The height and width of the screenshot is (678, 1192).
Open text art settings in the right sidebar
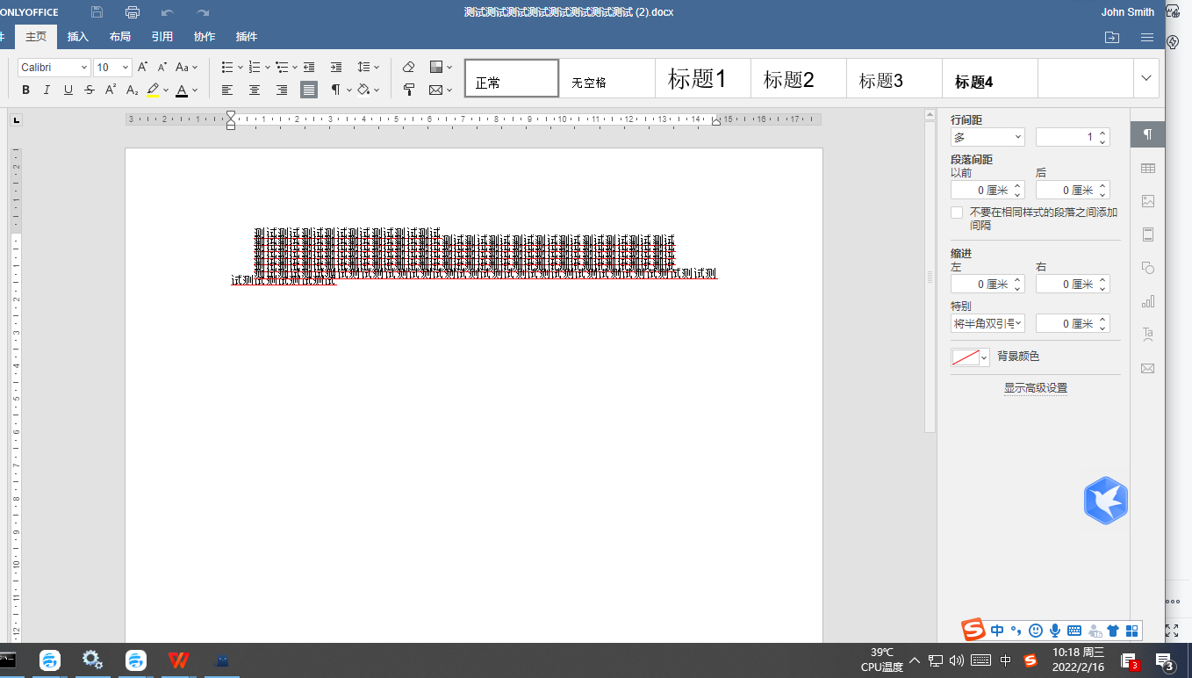[x=1147, y=335]
